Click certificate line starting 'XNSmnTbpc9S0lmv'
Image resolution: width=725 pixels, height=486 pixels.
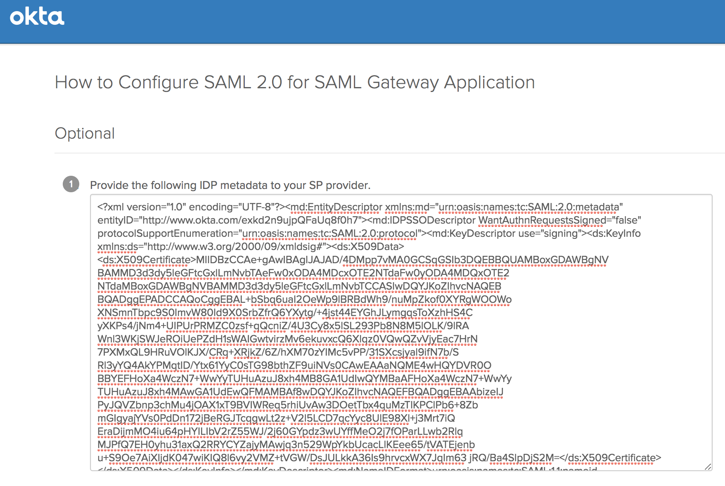[285, 313]
